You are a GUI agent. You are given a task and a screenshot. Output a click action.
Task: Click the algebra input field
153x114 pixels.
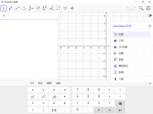33,16
